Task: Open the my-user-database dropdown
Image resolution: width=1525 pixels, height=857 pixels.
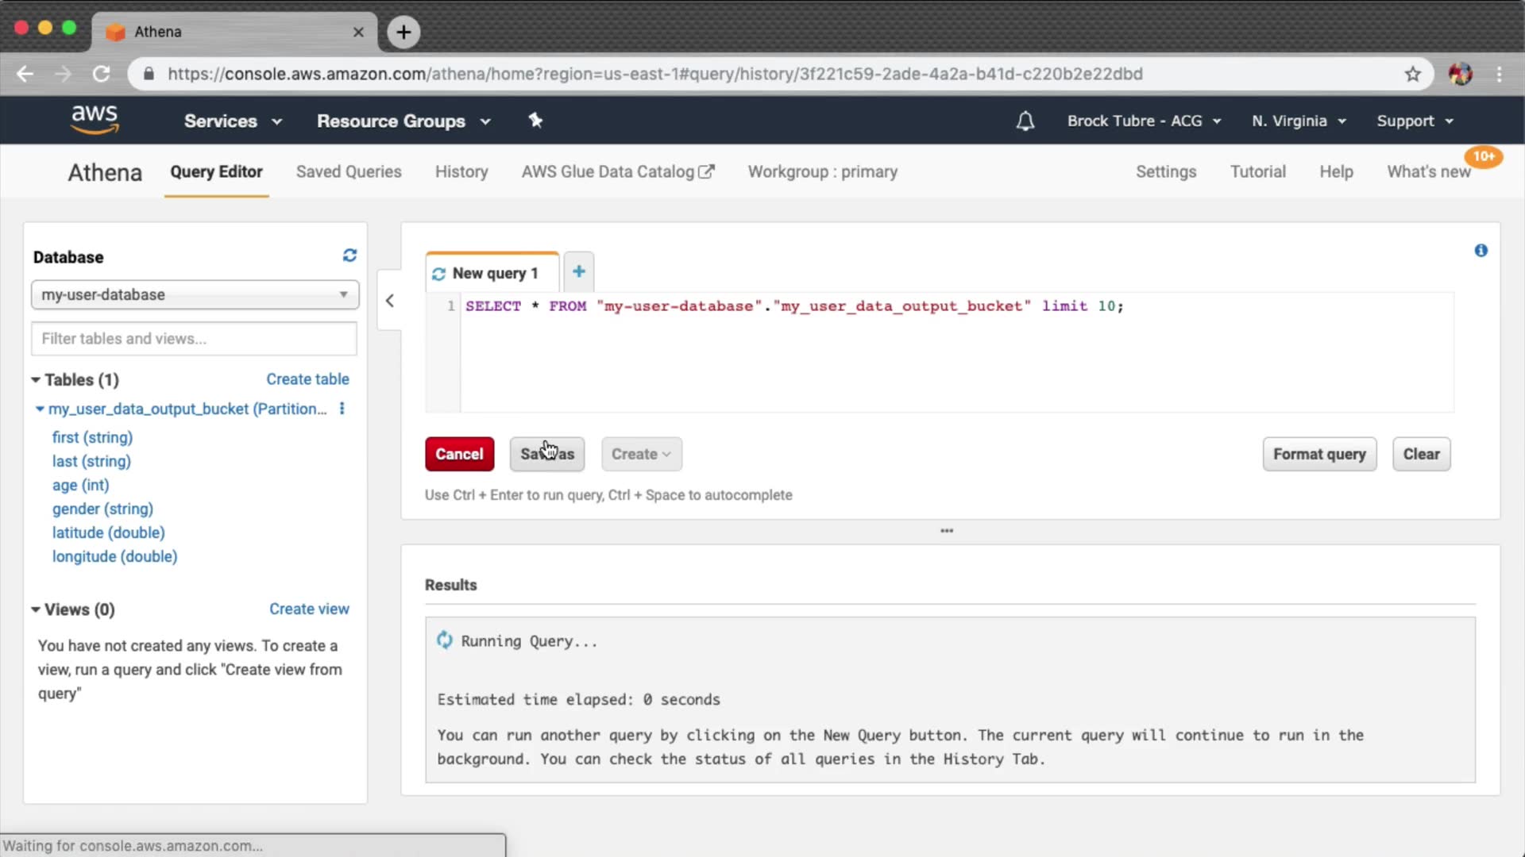Action: tap(195, 294)
